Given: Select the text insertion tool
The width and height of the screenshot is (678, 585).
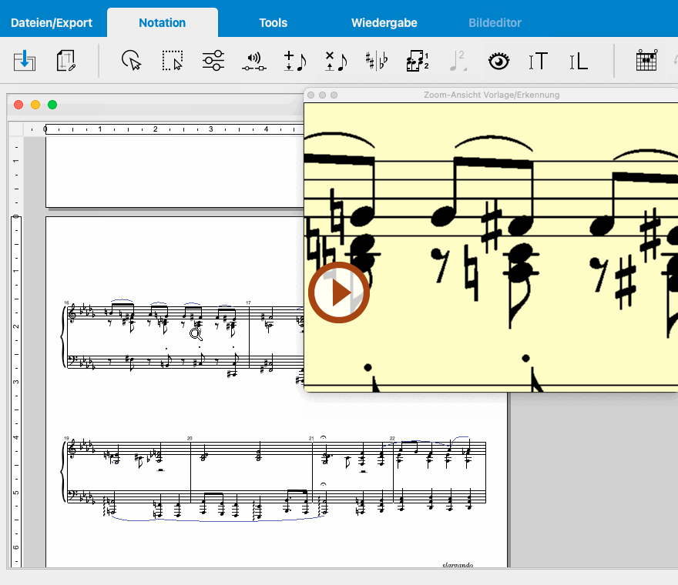Looking at the screenshot, I should tap(539, 61).
